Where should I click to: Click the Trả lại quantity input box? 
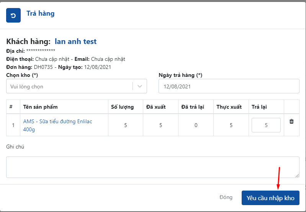coord(266,125)
